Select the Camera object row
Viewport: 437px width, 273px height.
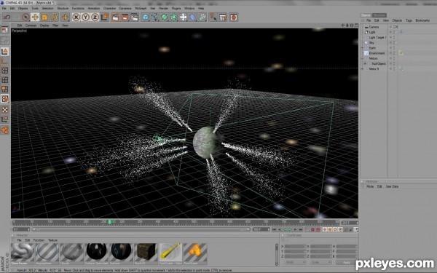pos(374,27)
